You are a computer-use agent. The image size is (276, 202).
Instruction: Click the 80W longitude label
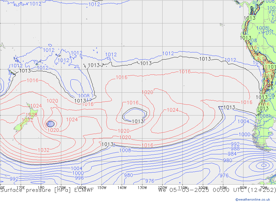243,188
